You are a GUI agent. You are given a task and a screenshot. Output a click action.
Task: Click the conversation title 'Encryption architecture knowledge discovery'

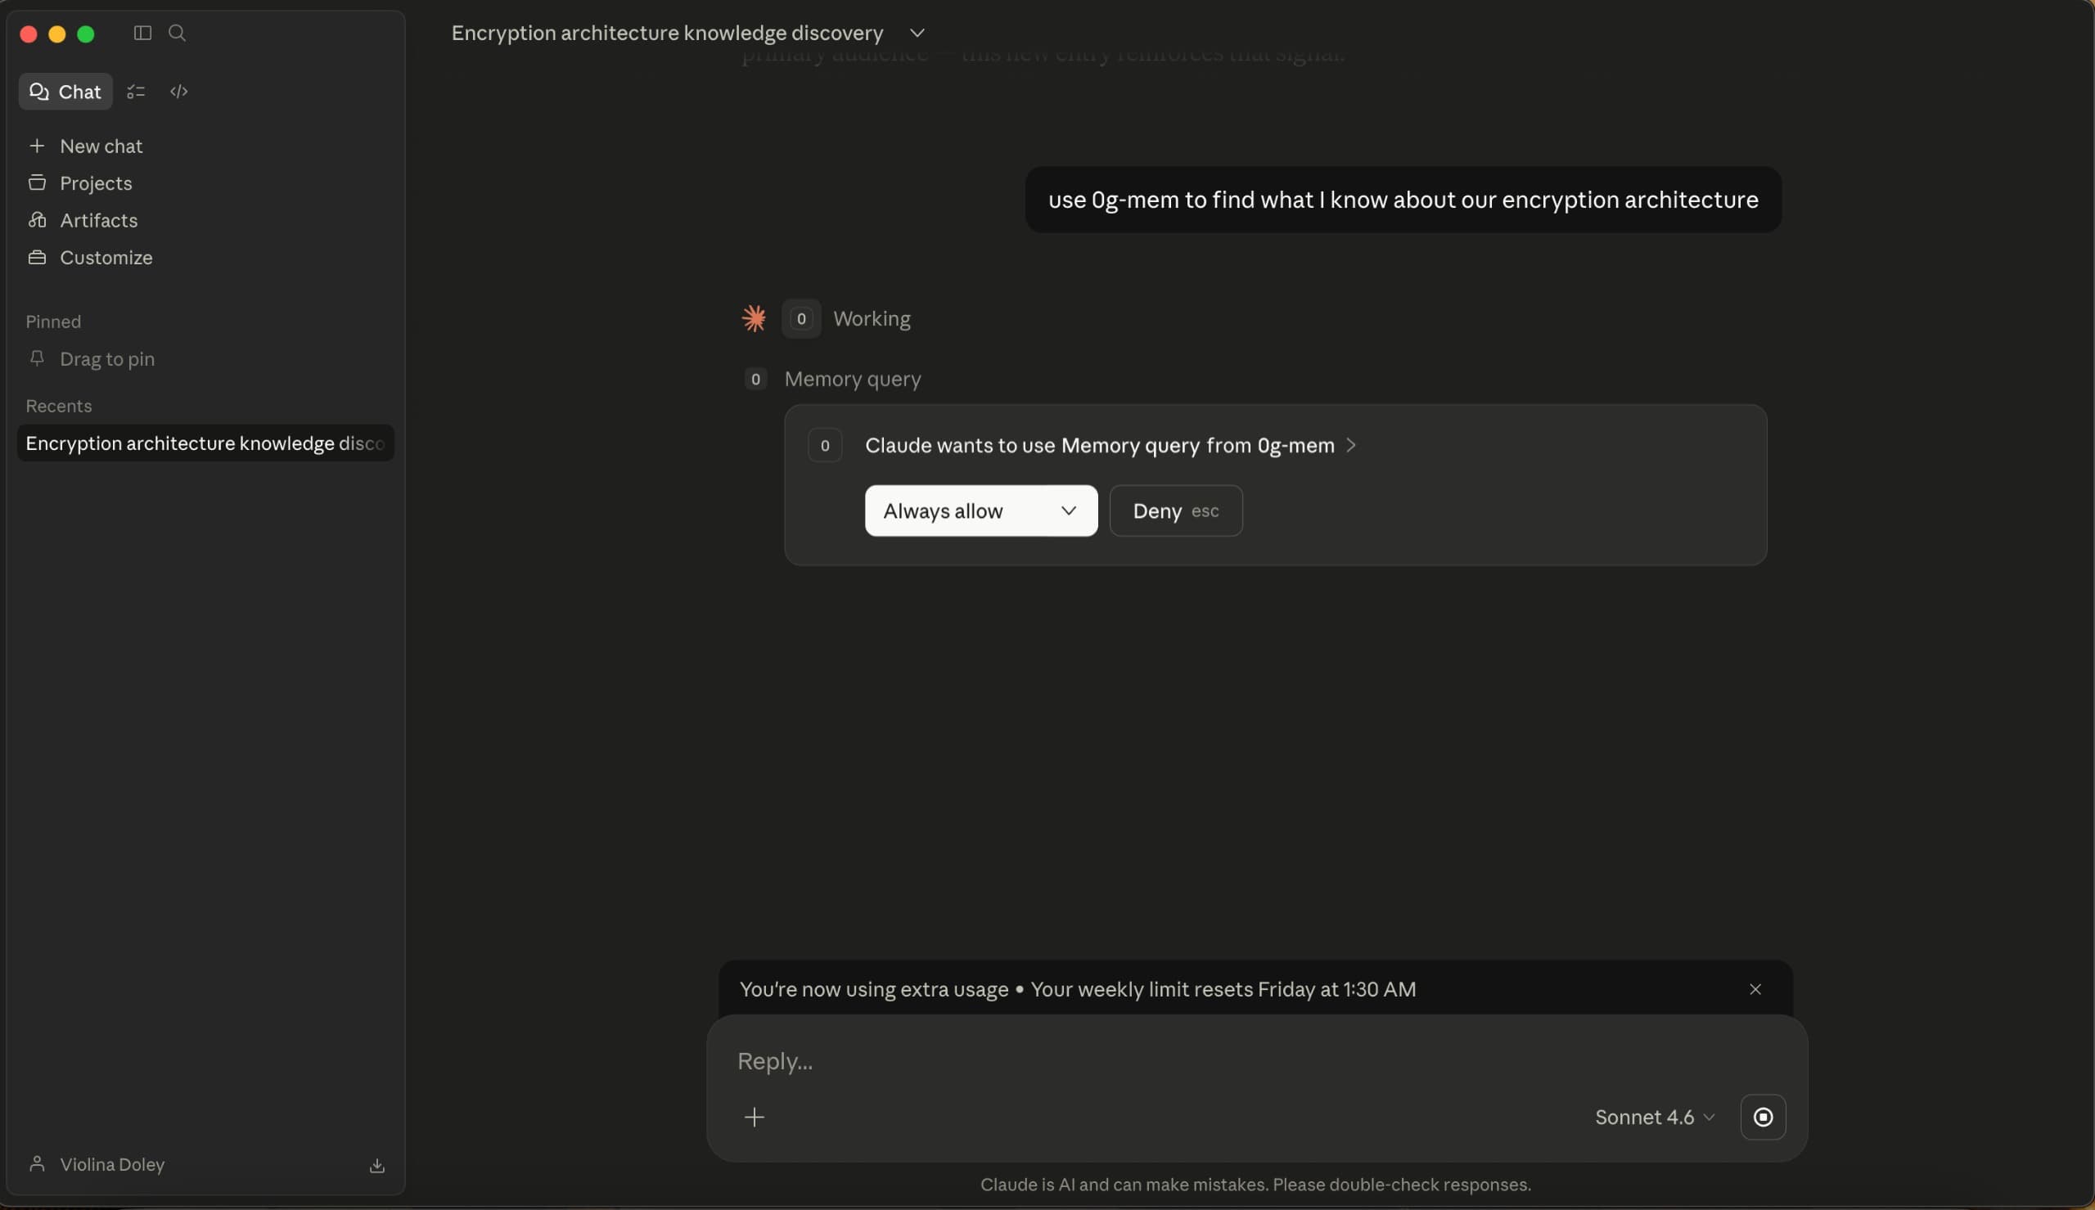(x=666, y=34)
